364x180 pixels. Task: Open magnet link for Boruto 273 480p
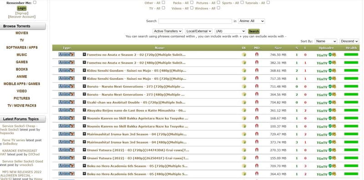[257, 94]
